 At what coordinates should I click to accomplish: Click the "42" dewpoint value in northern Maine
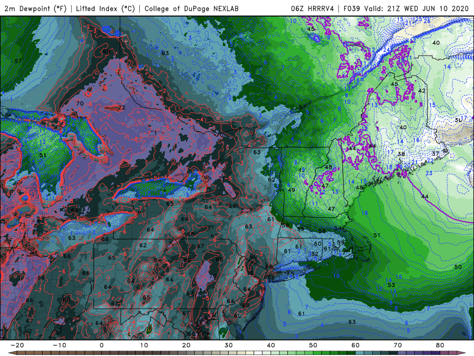pyautogui.click(x=422, y=91)
